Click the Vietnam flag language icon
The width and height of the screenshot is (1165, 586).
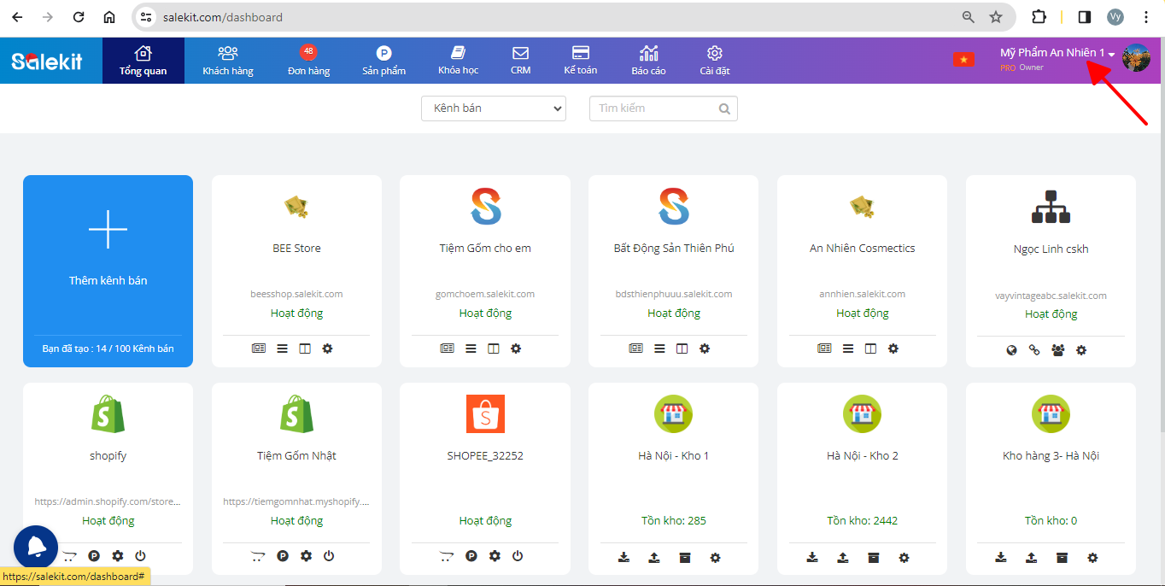point(963,59)
